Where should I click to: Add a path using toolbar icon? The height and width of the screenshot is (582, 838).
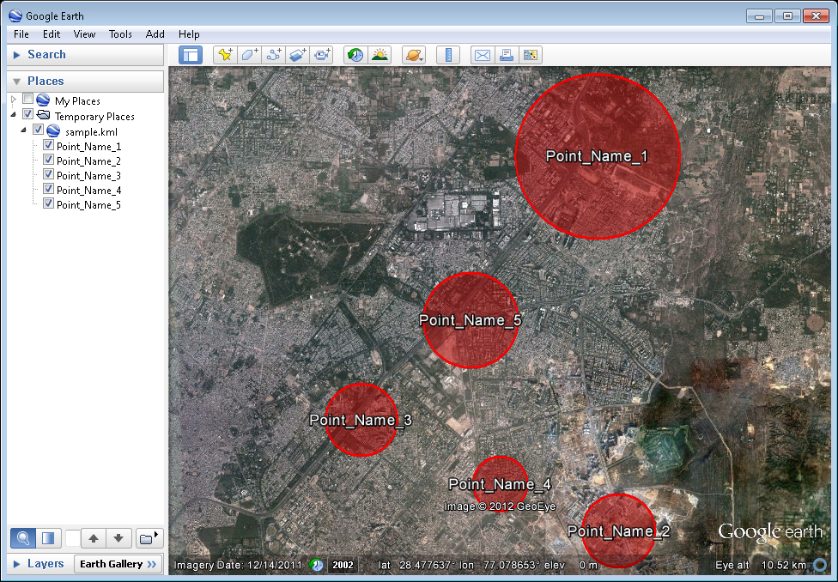point(273,55)
